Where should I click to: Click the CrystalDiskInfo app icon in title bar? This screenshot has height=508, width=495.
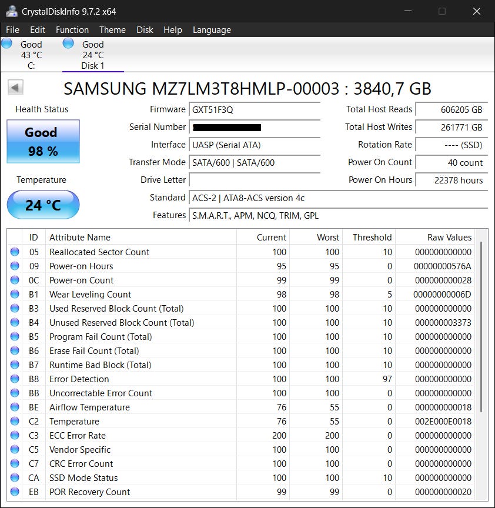tap(10, 11)
